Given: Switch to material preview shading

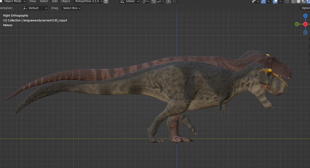Looking at the screenshot, I should tap(303, 1).
